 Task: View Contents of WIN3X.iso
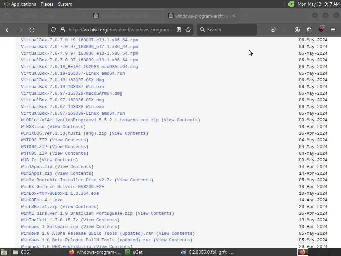coord(66,127)
